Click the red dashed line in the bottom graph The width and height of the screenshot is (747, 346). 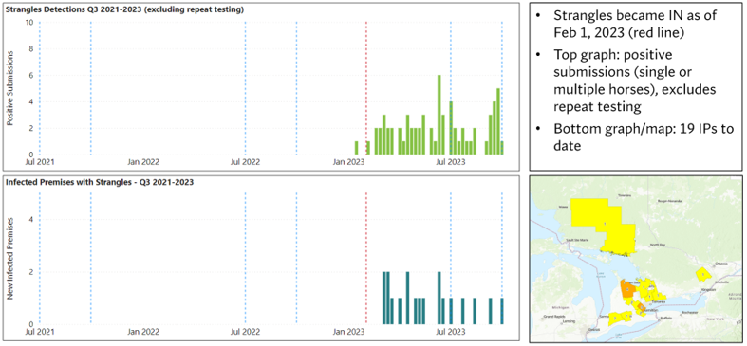365,258
